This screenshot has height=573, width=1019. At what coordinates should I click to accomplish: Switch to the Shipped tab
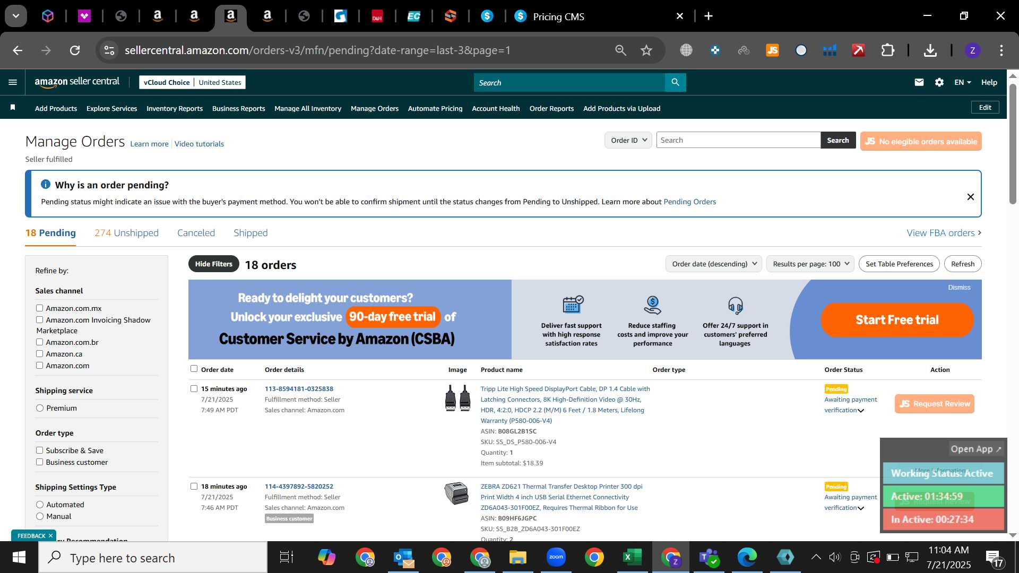pos(251,233)
